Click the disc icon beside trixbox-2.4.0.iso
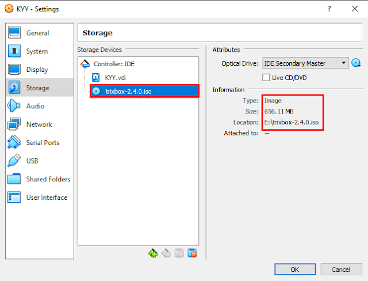This screenshot has height=281, width=368. (96, 91)
